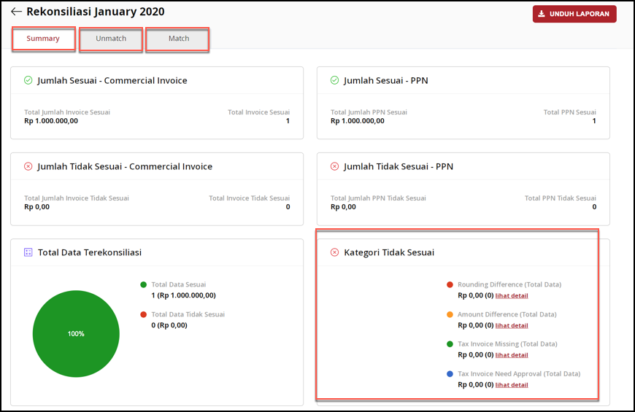Screen dimensions: 635x412
Task: Click blue Tax Invoice Need Approval legend dot
Action: pyautogui.click(x=450, y=374)
